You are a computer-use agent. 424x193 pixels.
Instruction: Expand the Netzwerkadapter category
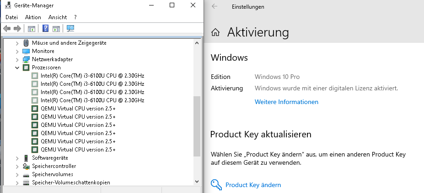[17, 59]
